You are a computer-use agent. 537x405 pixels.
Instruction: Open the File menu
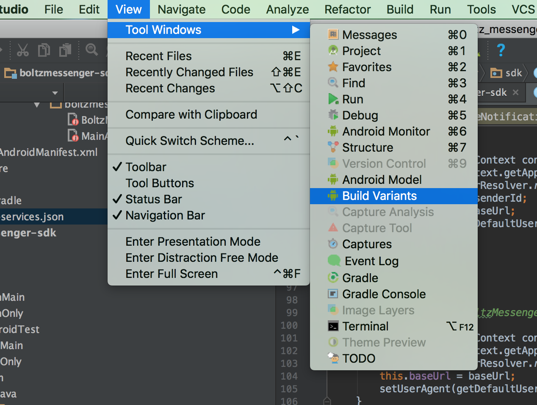[53, 9]
